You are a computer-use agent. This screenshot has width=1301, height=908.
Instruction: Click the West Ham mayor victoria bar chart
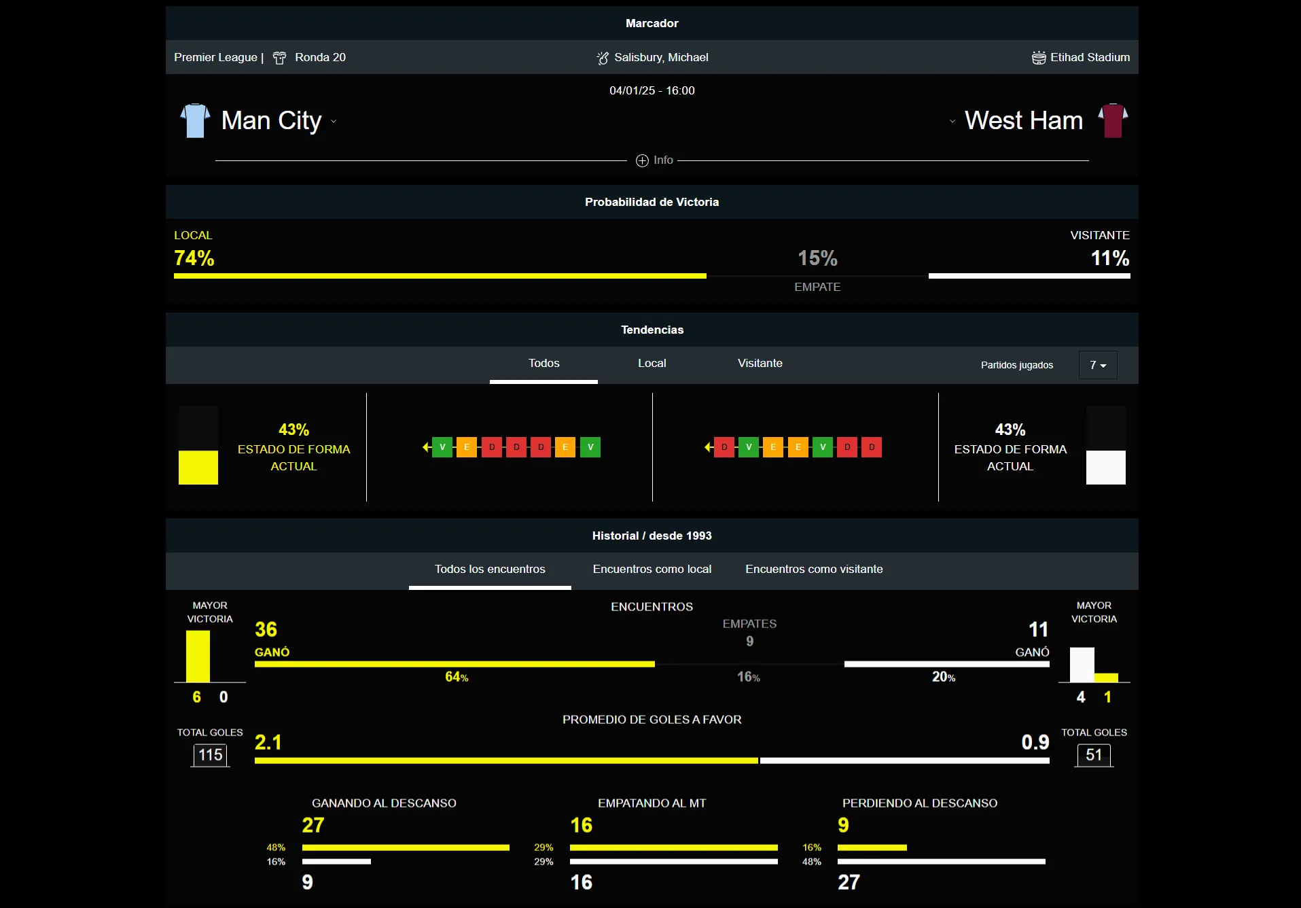pyautogui.click(x=1094, y=665)
